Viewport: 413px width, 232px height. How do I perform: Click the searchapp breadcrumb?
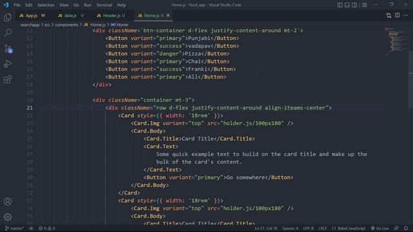pyautogui.click(x=30, y=24)
